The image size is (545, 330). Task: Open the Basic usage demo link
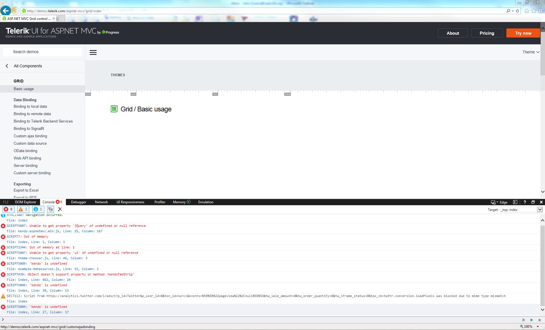[24, 89]
